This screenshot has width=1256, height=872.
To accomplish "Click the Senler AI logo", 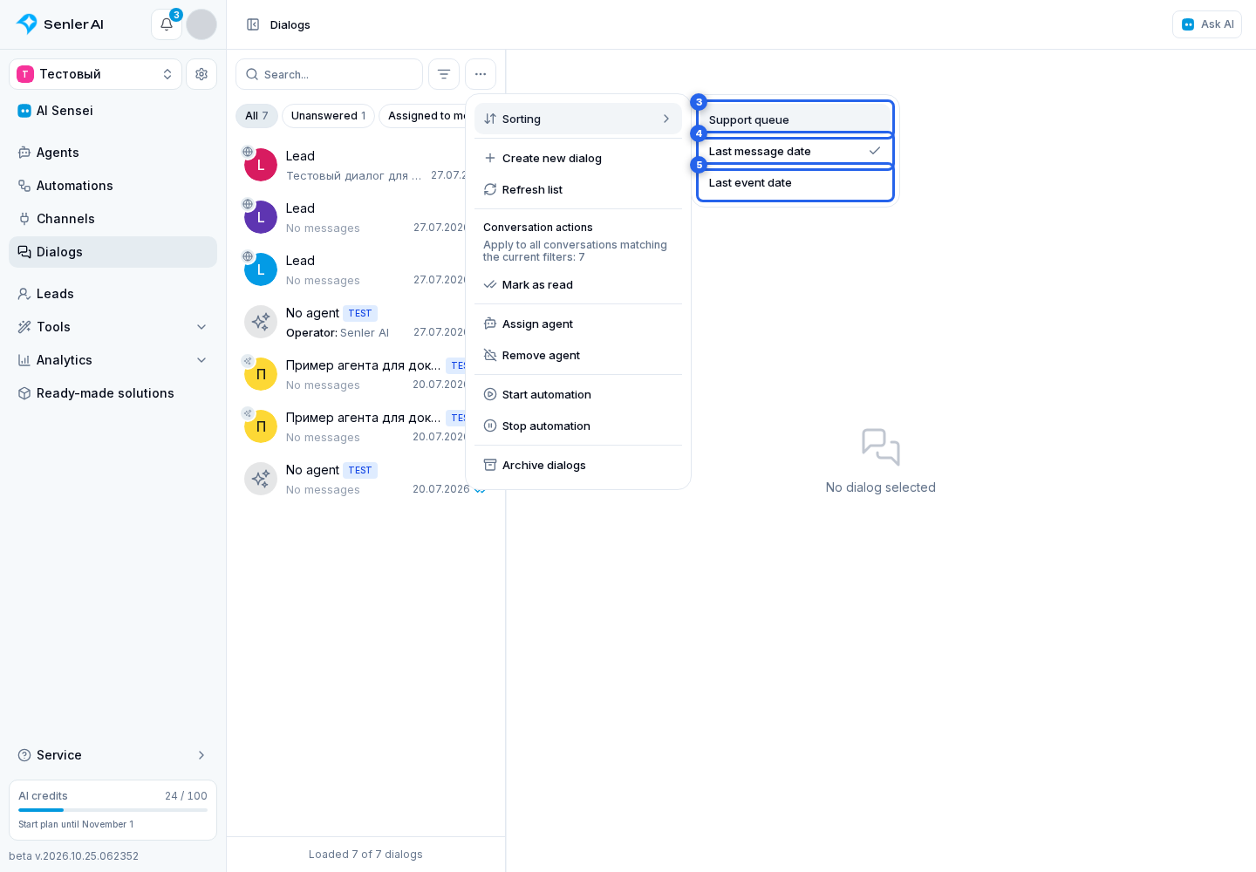I will [x=61, y=24].
